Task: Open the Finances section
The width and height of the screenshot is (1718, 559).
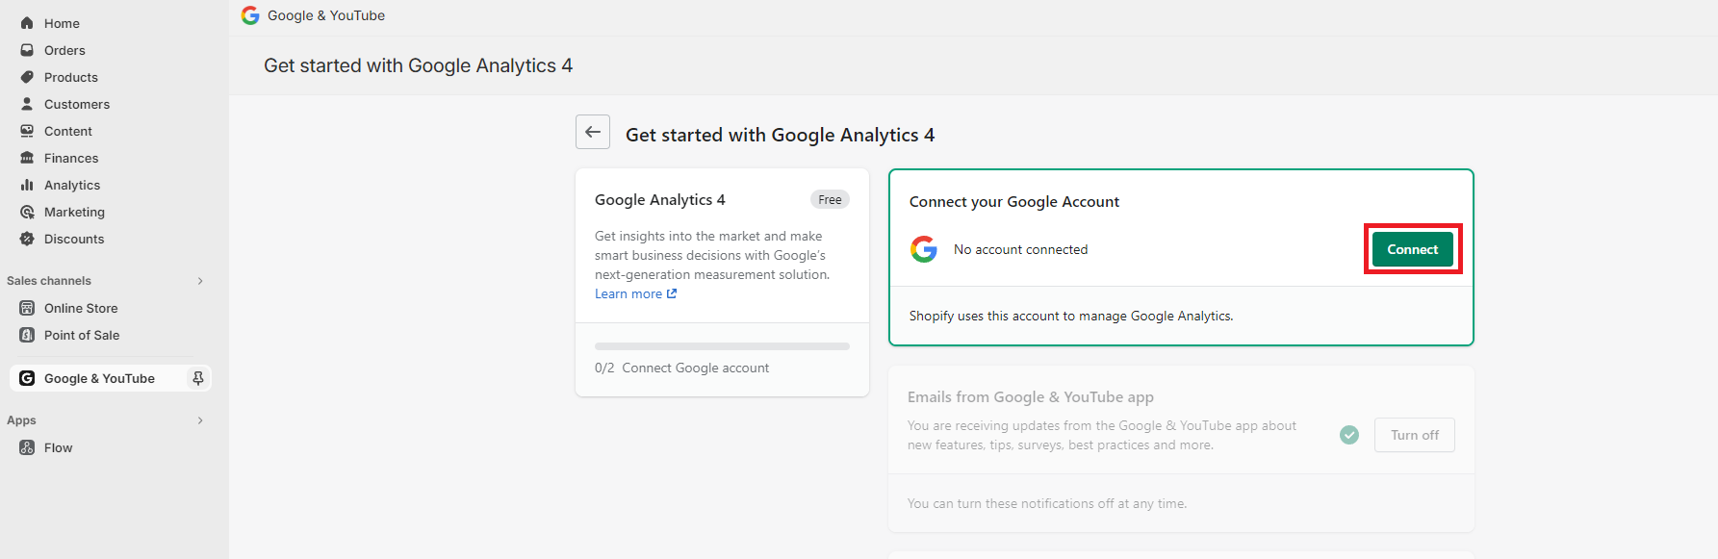Action: (70, 157)
